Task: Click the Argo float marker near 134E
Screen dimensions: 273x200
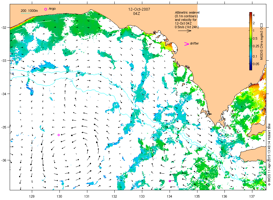Action: pyautogui.click(x=170, y=181)
